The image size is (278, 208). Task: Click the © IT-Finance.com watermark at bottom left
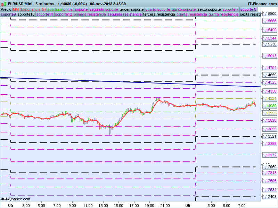(15, 199)
